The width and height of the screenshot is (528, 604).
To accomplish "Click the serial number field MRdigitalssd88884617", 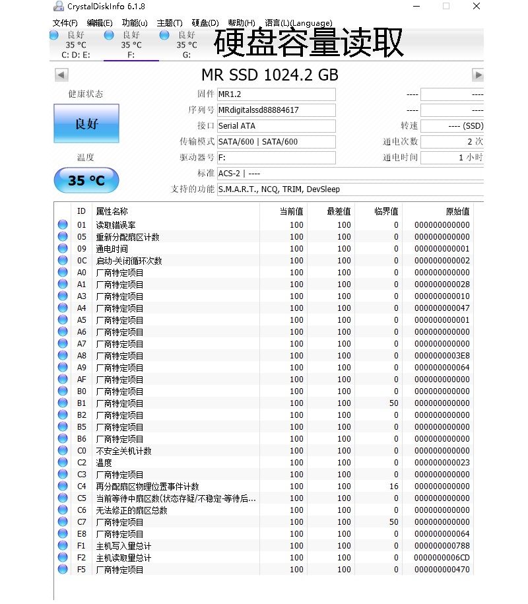I will [x=277, y=110].
